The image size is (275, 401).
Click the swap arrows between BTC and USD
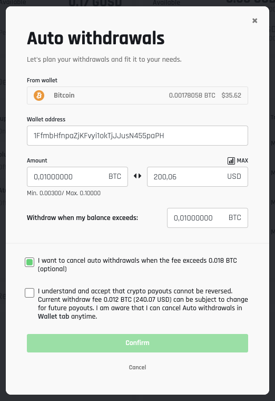(x=137, y=176)
